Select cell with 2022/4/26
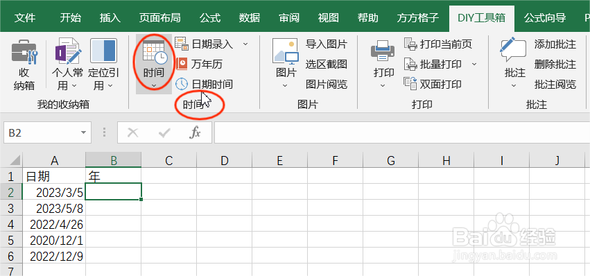590x276 pixels. click(55, 224)
